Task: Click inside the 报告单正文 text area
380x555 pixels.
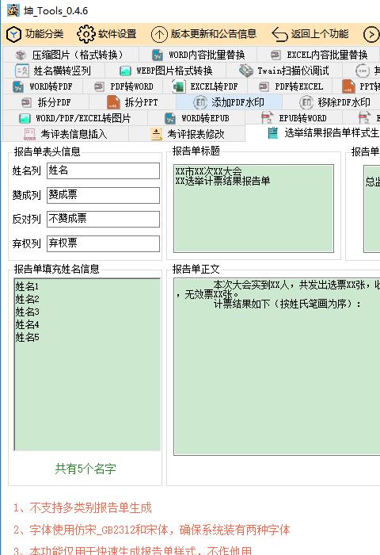Action: click(x=277, y=366)
